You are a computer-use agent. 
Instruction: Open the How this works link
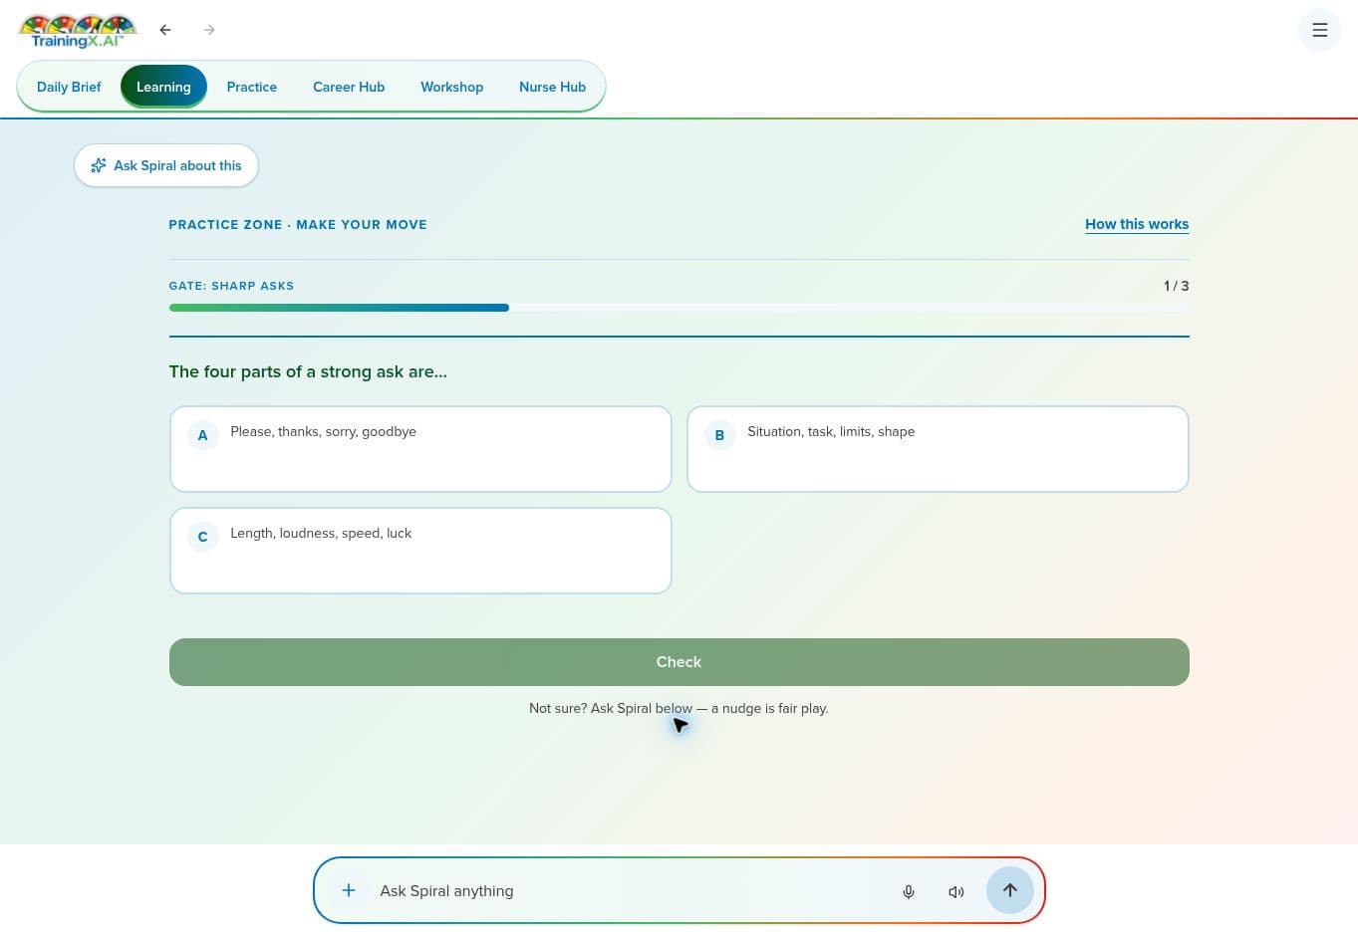coord(1137,224)
